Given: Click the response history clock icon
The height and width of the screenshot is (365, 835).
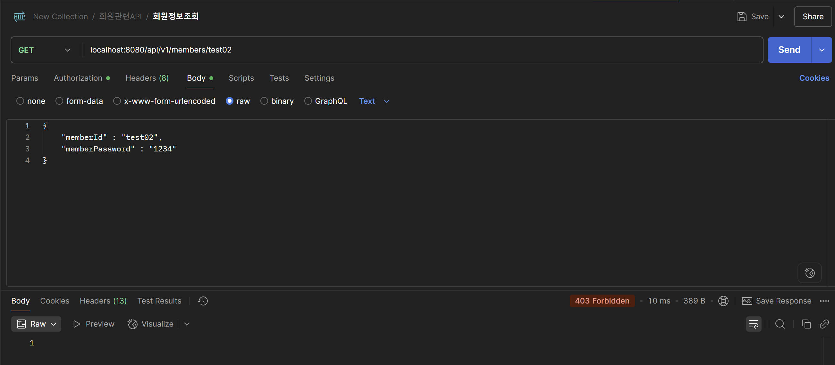Looking at the screenshot, I should (x=203, y=301).
